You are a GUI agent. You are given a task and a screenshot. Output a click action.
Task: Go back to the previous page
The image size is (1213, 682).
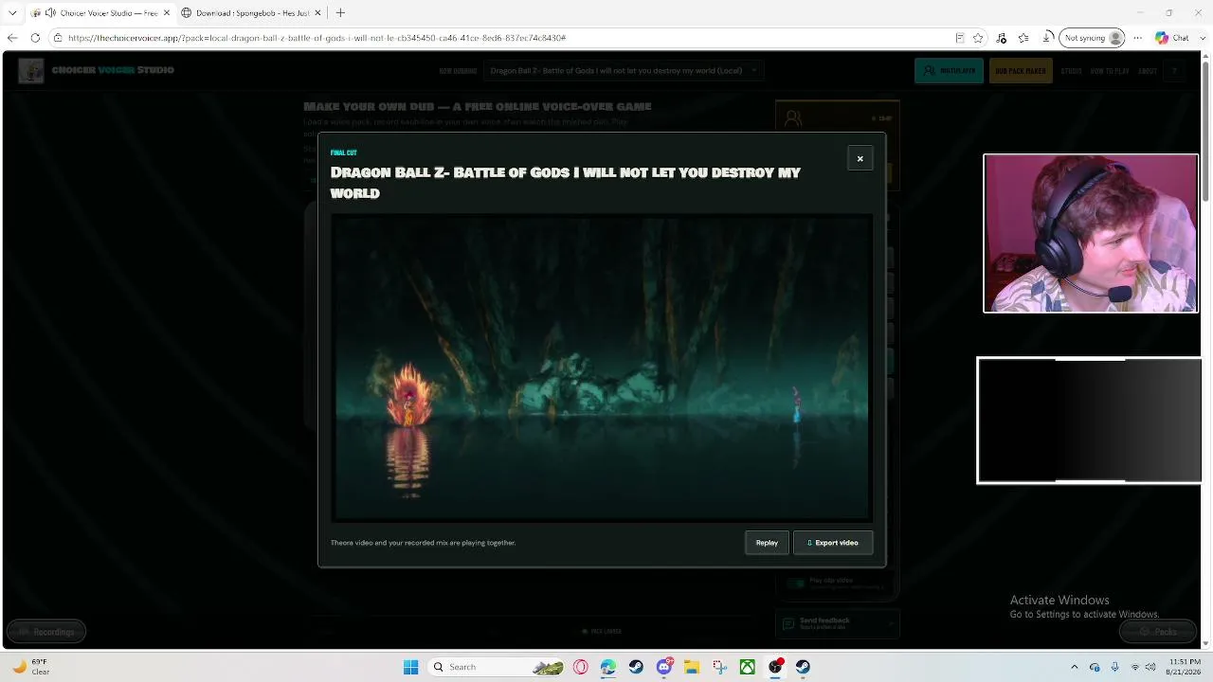[12, 38]
